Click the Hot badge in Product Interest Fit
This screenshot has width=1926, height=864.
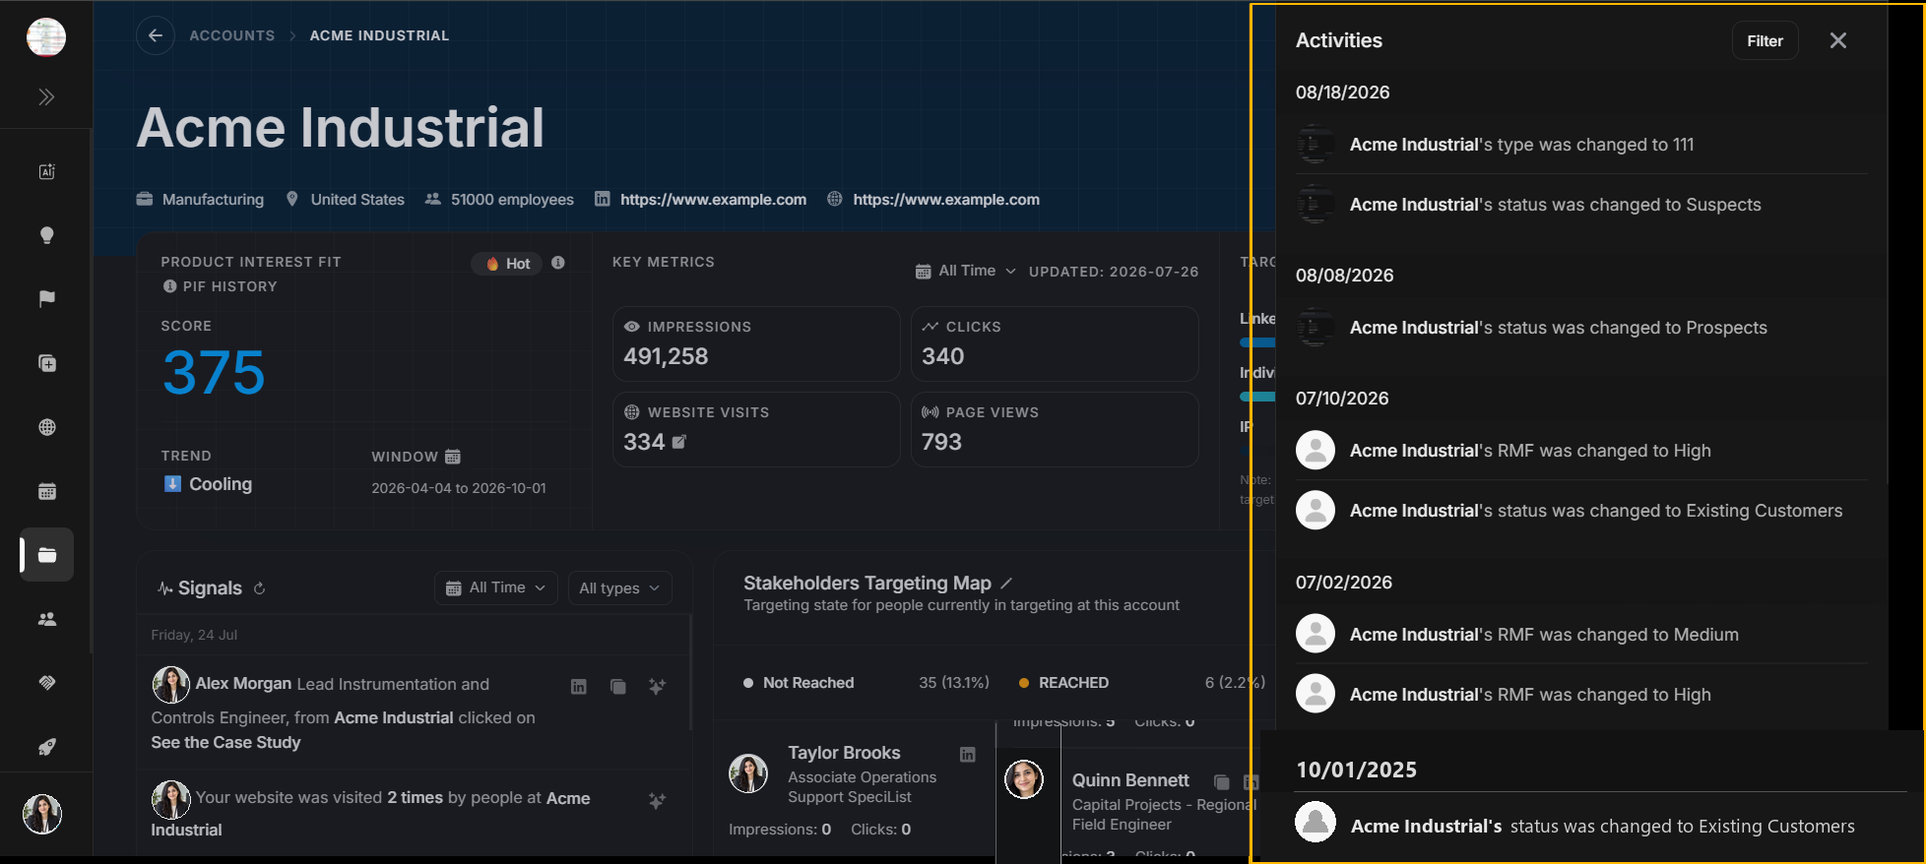click(x=507, y=263)
